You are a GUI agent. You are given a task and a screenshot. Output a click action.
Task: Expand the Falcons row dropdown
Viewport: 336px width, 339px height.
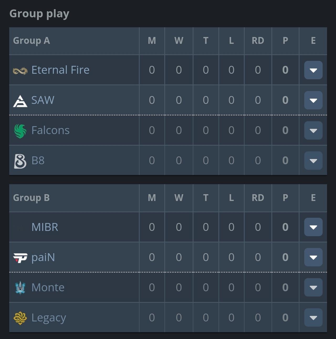point(313,130)
